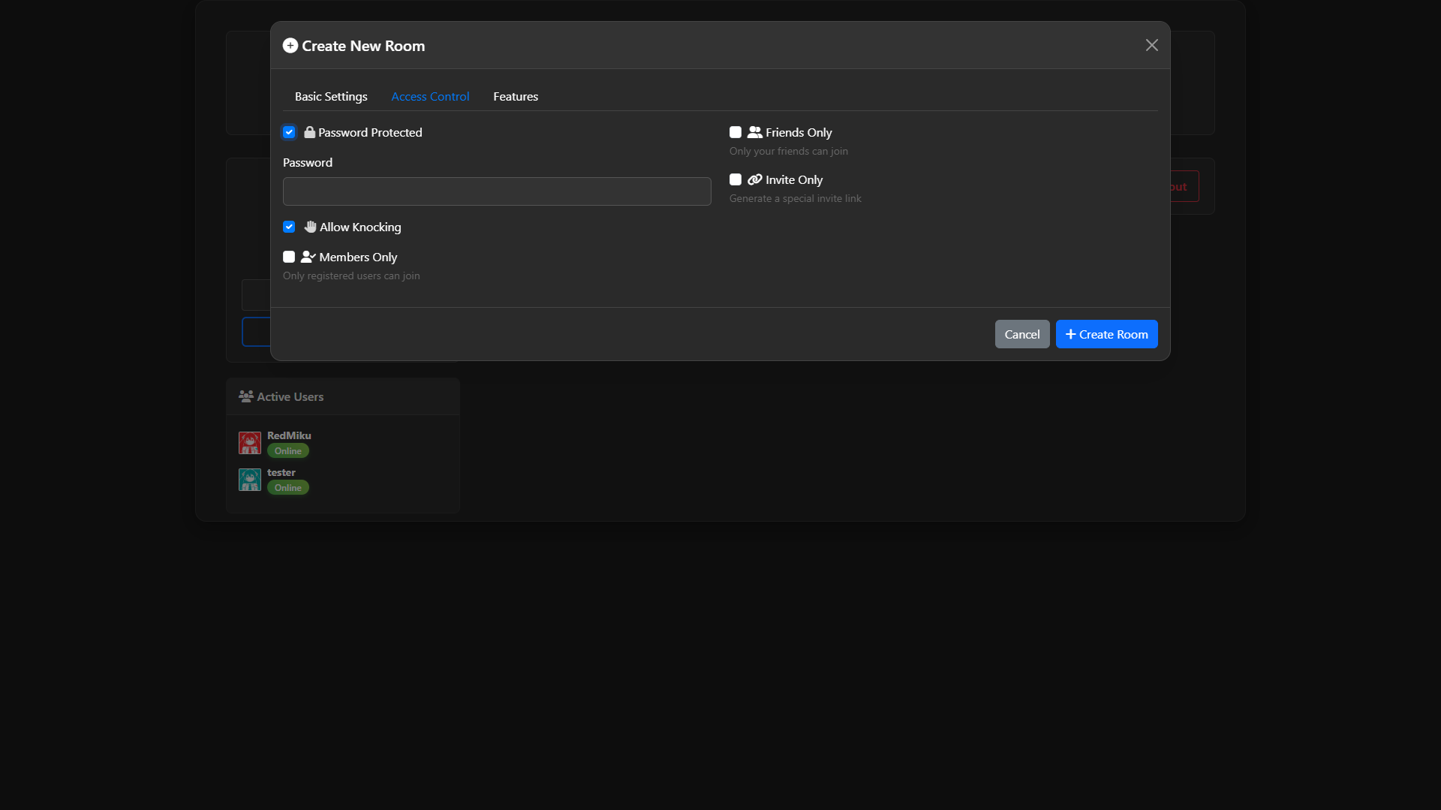Tick the Invite Only checkbox
1441x810 pixels.
pos(736,179)
